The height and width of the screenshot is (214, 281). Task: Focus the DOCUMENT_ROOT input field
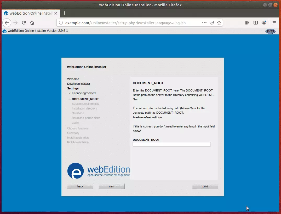click(171, 144)
